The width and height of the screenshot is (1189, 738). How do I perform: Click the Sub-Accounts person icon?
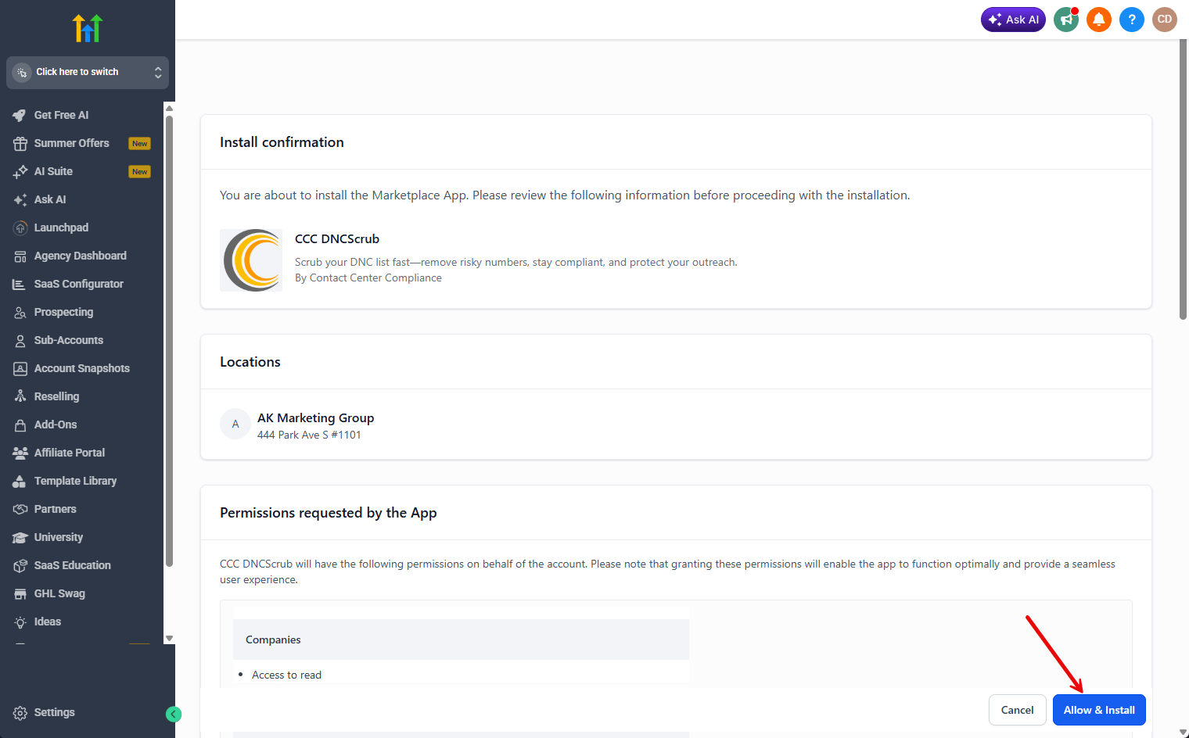20,340
